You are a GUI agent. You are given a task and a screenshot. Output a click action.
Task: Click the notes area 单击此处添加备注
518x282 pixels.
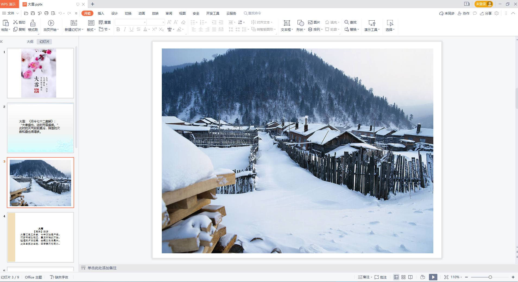click(x=102, y=268)
